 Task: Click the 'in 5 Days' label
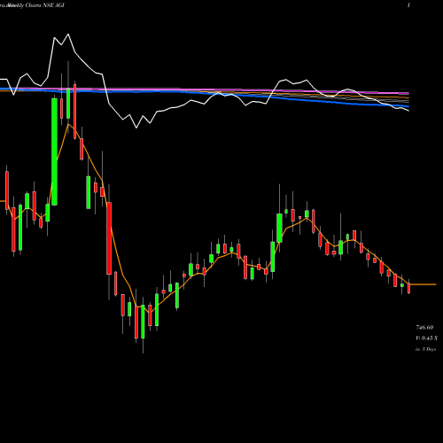425,349
